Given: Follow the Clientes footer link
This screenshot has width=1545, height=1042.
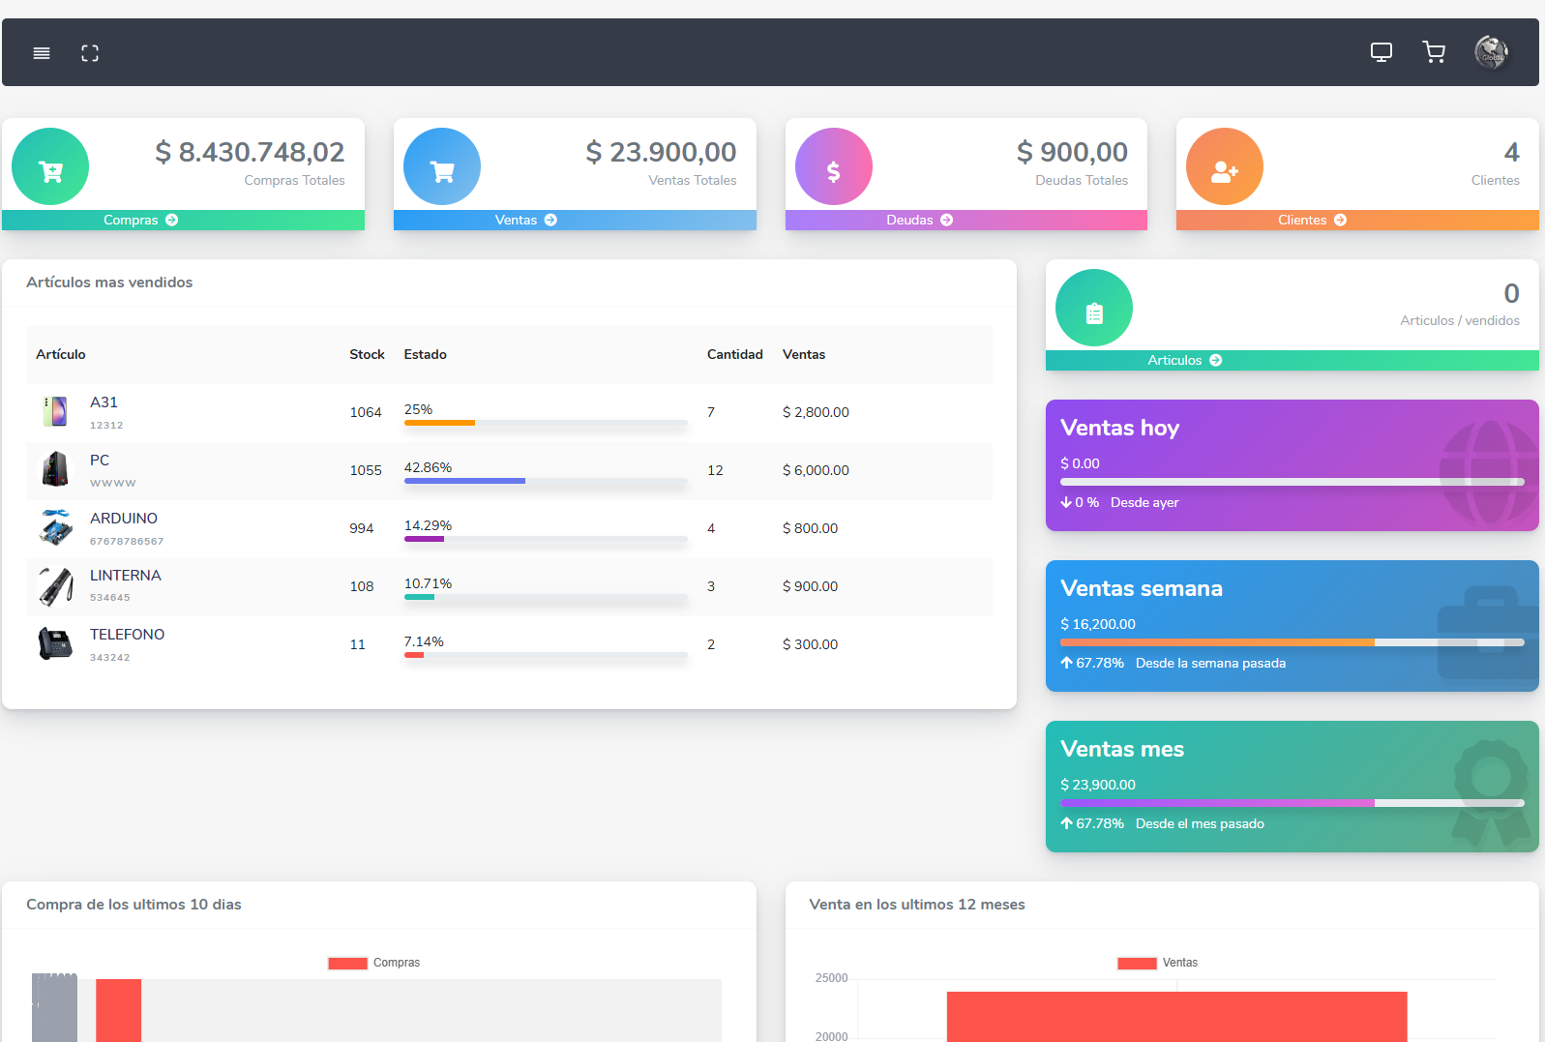Looking at the screenshot, I should (1311, 221).
